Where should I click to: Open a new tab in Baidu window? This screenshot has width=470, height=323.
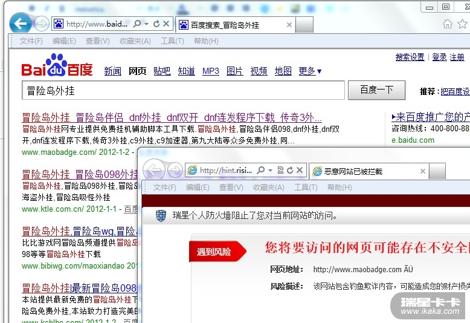coord(304,25)
